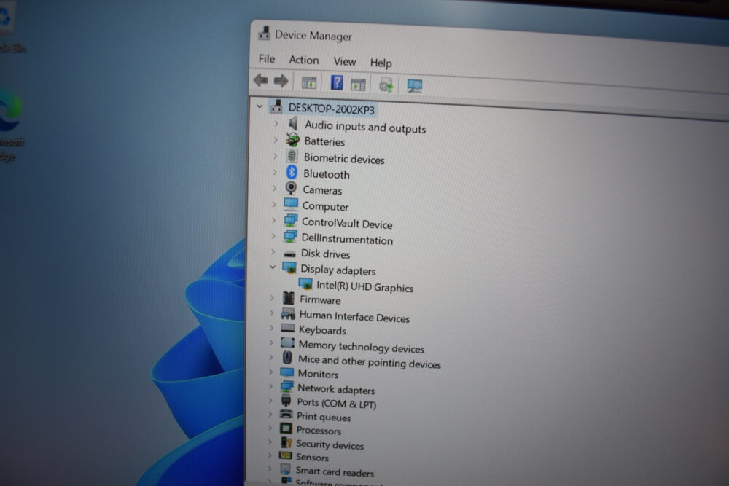Select the Ports (COM & LPT) label
Image resolution: width=729 pixels, height=486 pixels.
coord(336,403)
